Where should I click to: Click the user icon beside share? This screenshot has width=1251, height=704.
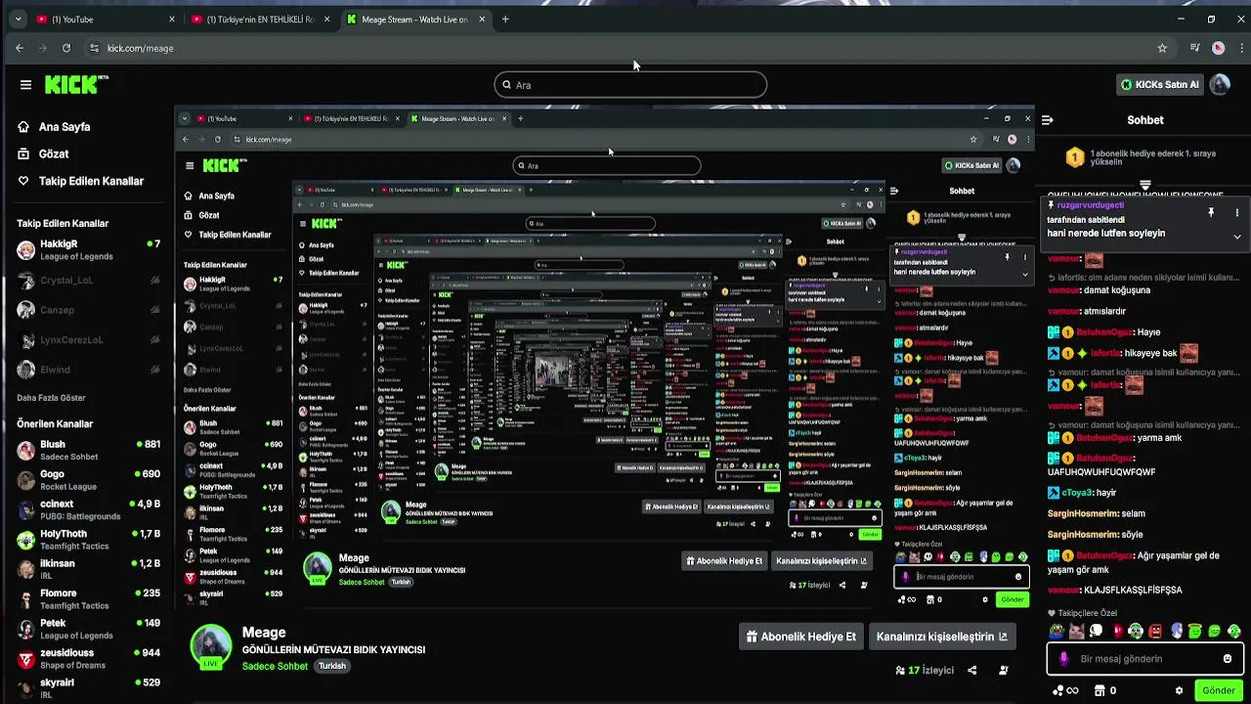click(1004, 670)
